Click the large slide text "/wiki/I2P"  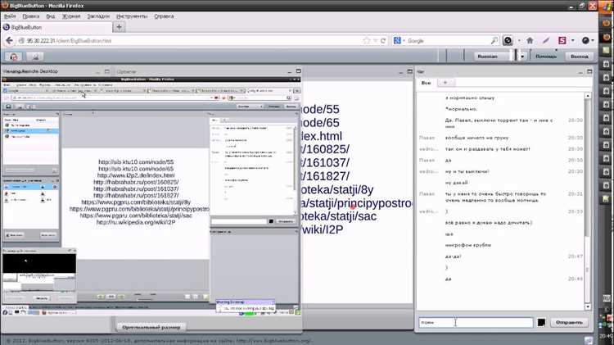321,229
